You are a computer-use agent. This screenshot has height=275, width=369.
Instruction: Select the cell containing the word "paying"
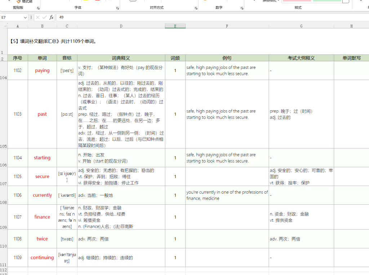(42, 71)
